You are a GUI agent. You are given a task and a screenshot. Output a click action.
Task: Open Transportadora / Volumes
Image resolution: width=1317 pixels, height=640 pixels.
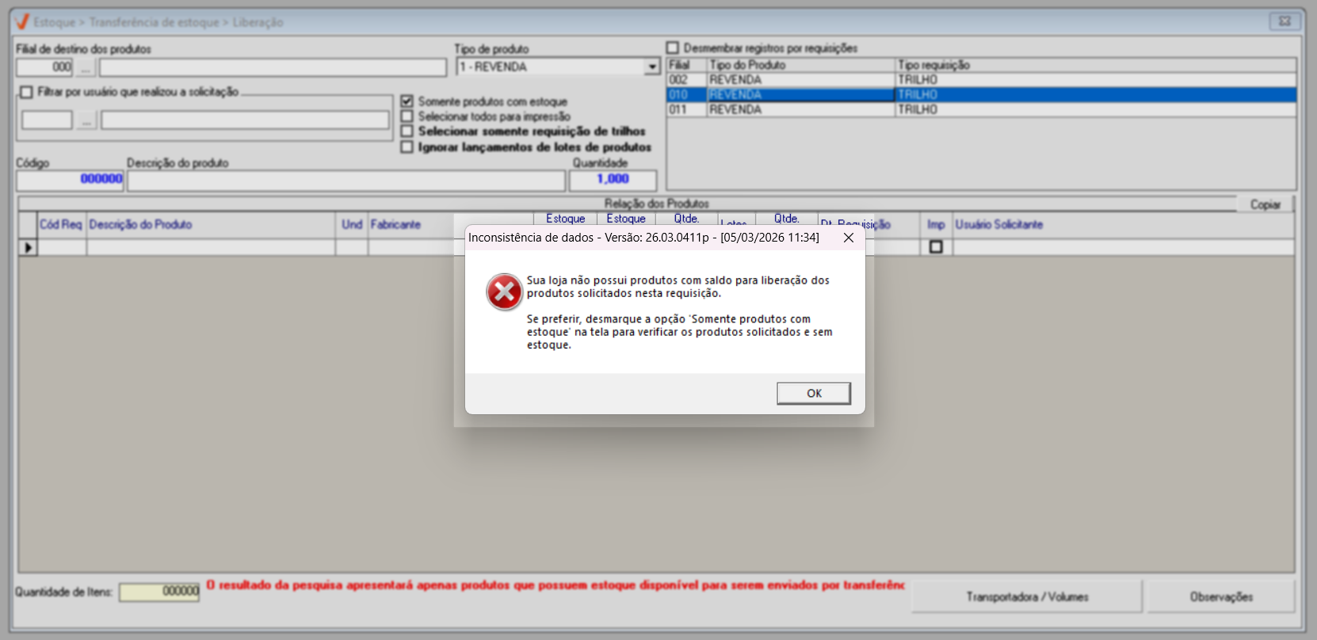pyautogui.click(x=1027, y=596)
